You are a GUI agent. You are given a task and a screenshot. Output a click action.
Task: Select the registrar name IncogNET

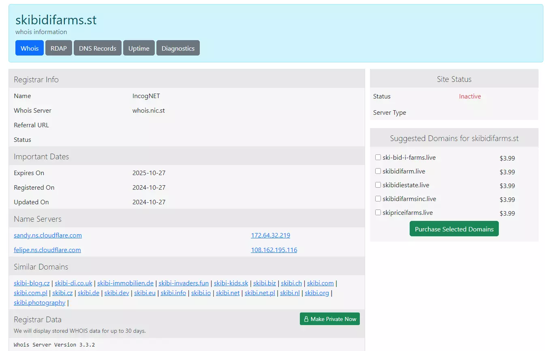pos(146,96)
